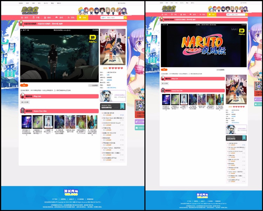Click the teal bookmark icon on right Updated titles
Viewport: 263px width, 211px height.
(244, 138)
